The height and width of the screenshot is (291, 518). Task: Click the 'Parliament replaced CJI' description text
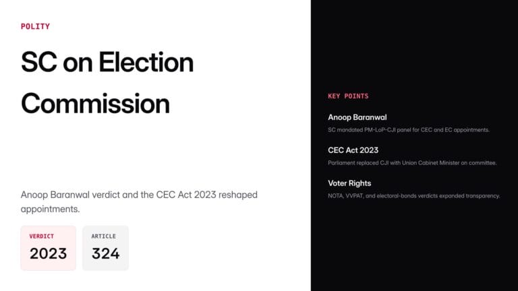point(412,162)
